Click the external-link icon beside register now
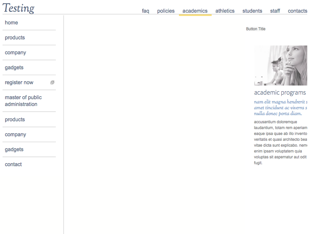Image resolution: width=310 pixels, height=234 pixels. pyautogui.click(x=53, y=82)
